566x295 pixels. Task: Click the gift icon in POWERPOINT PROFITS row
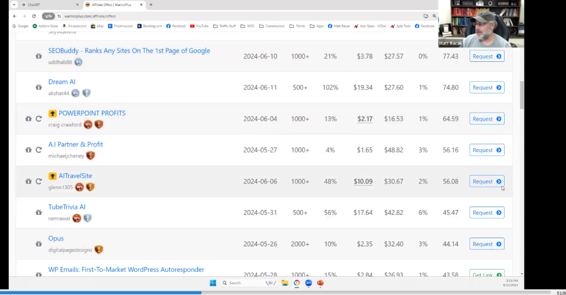tap(29, 119)
